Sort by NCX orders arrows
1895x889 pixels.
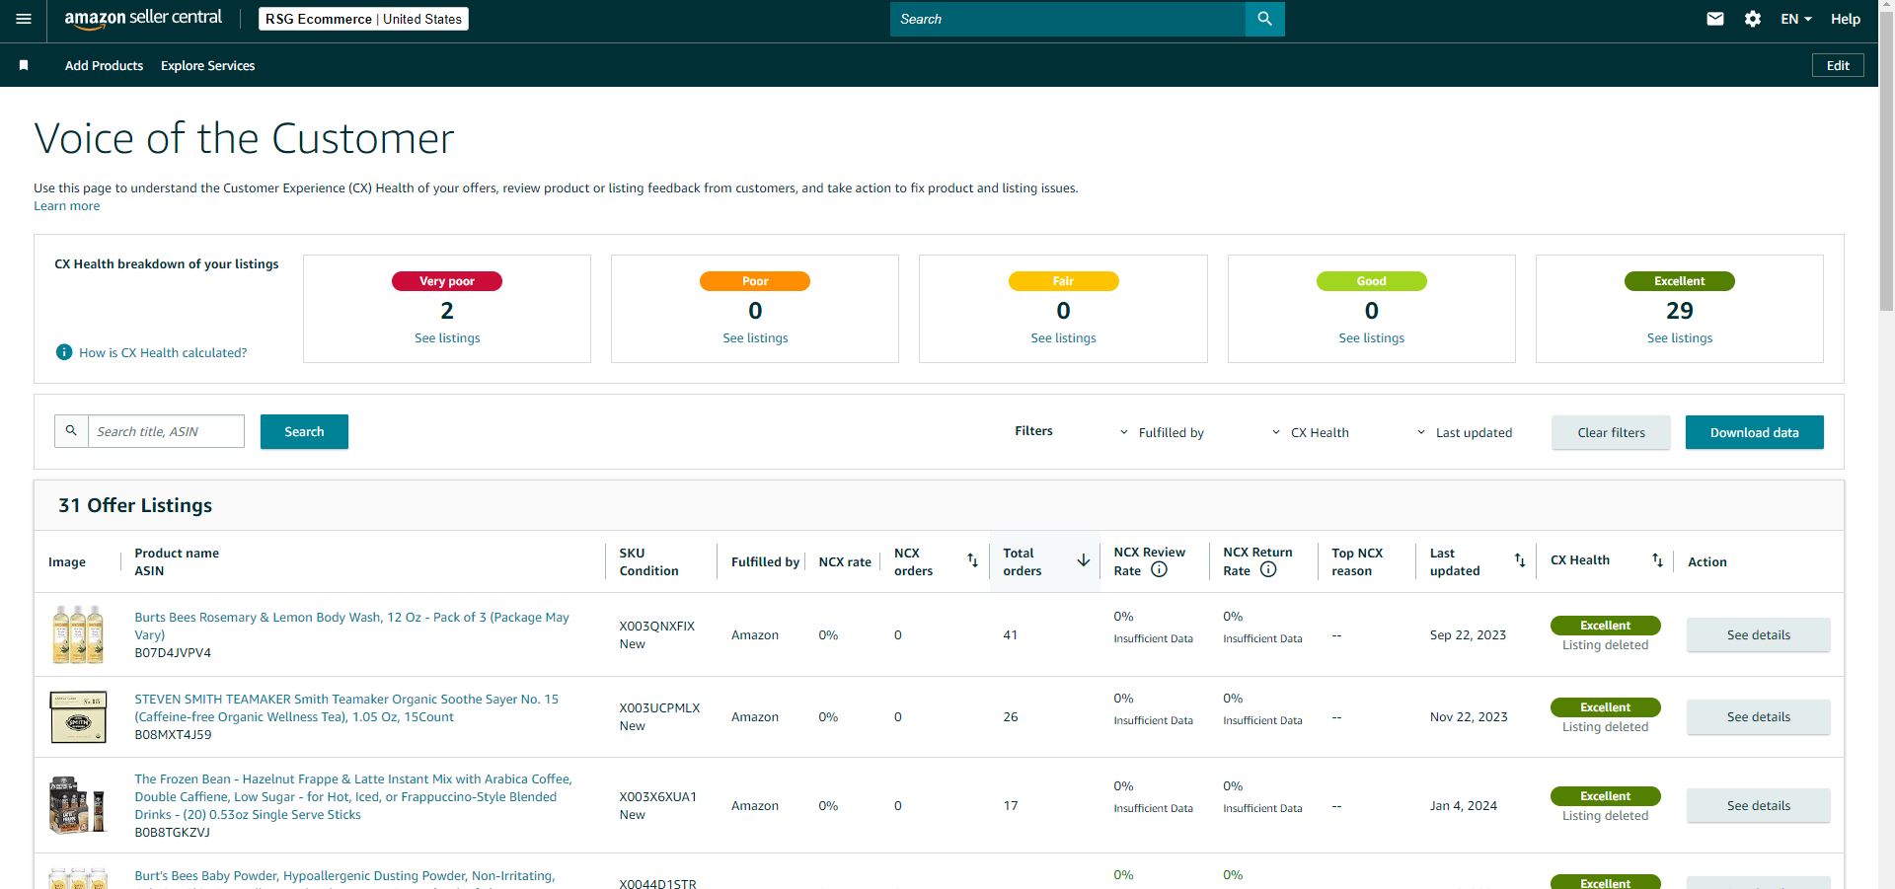(972, 560)
